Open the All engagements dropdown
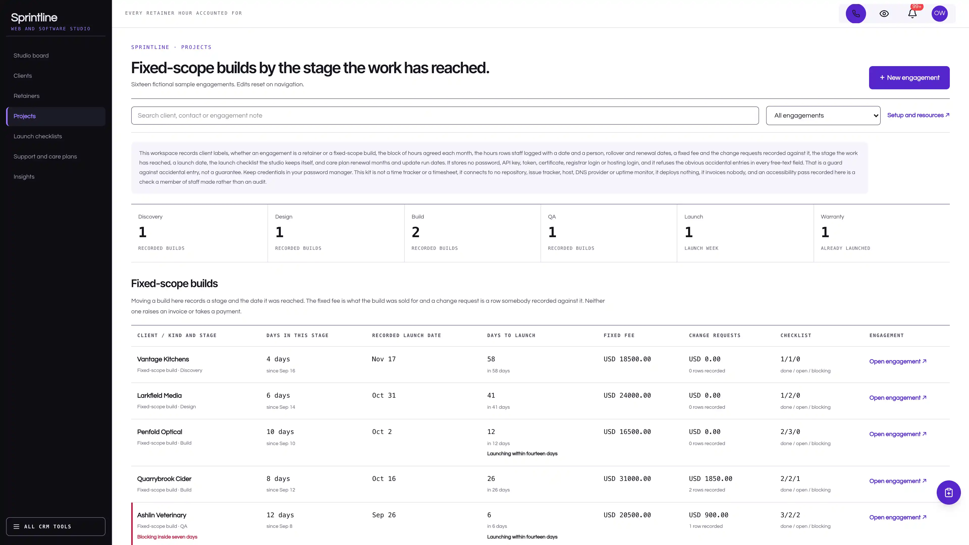This screenshot has width=969, height=545. (823, 116)
